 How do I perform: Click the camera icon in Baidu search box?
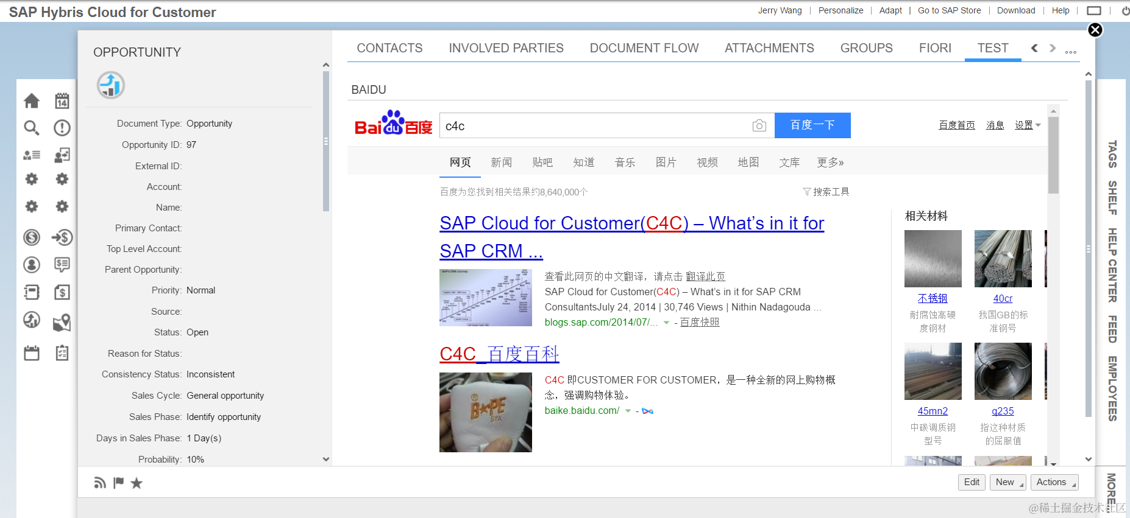(759, 125)
